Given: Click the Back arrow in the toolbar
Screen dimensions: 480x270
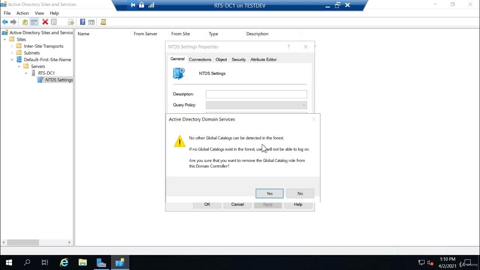Looking at the screenshot, I should click(5, 22).
